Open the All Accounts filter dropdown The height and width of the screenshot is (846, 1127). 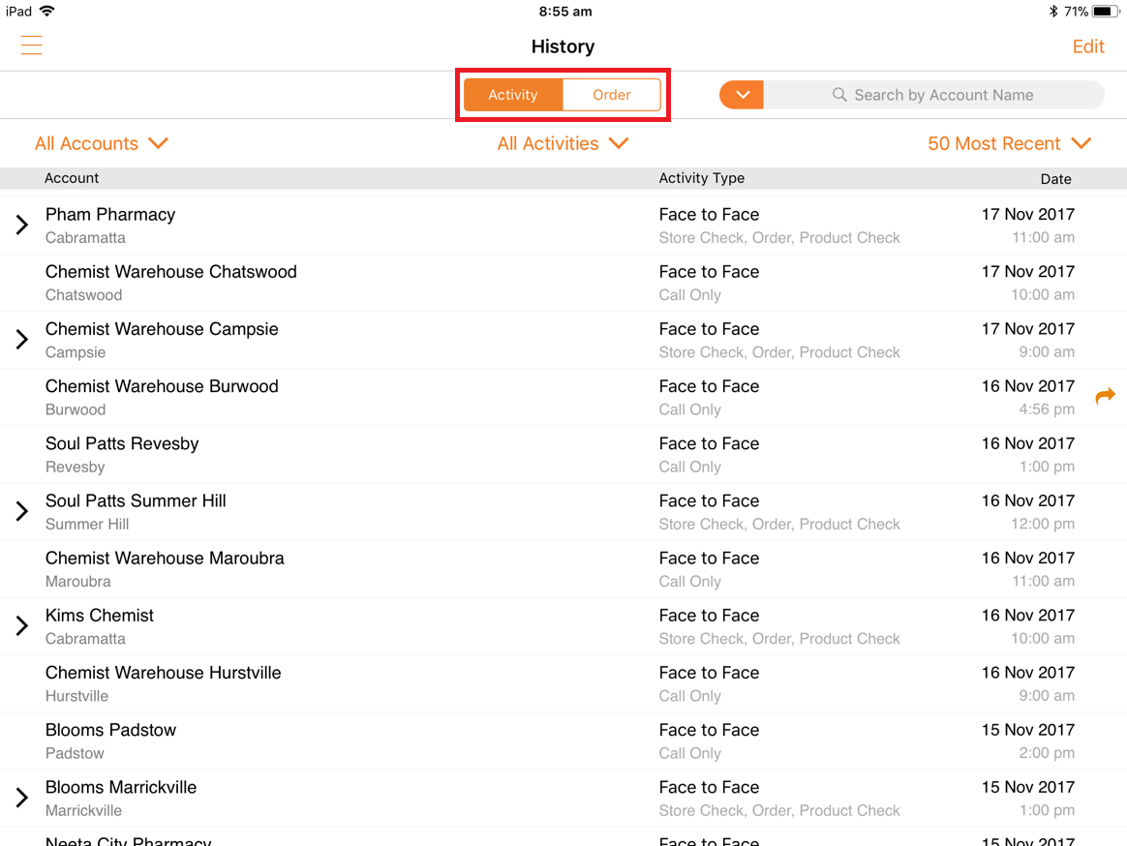tap(102, 144)
